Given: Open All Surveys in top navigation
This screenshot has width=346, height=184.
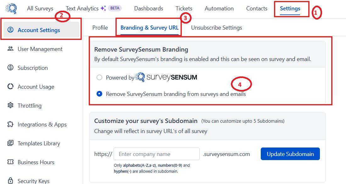Looking at the screenshot, I should pos(40,8).
